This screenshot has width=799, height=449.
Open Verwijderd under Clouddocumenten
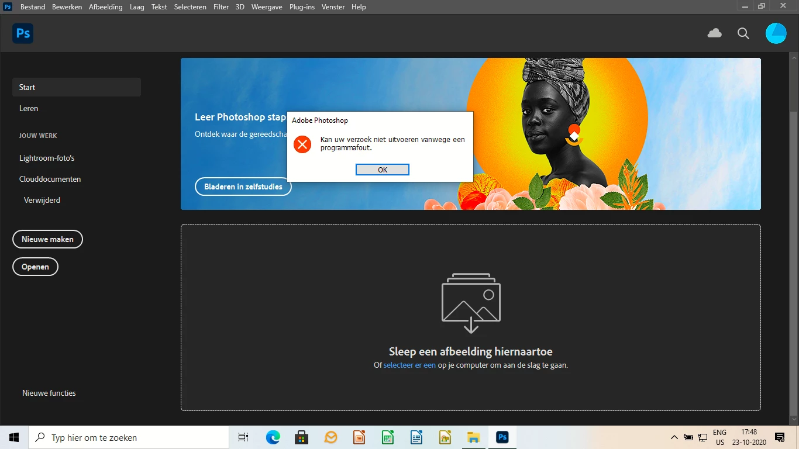tap(42, 200)
